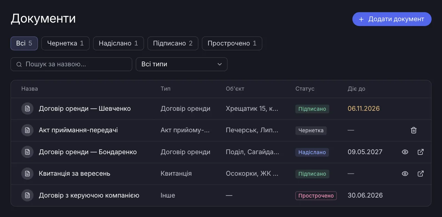Screen dimensions: 442x217
Task: Open document Договір оренди — Бондаренко
Action: pos(88,152)
